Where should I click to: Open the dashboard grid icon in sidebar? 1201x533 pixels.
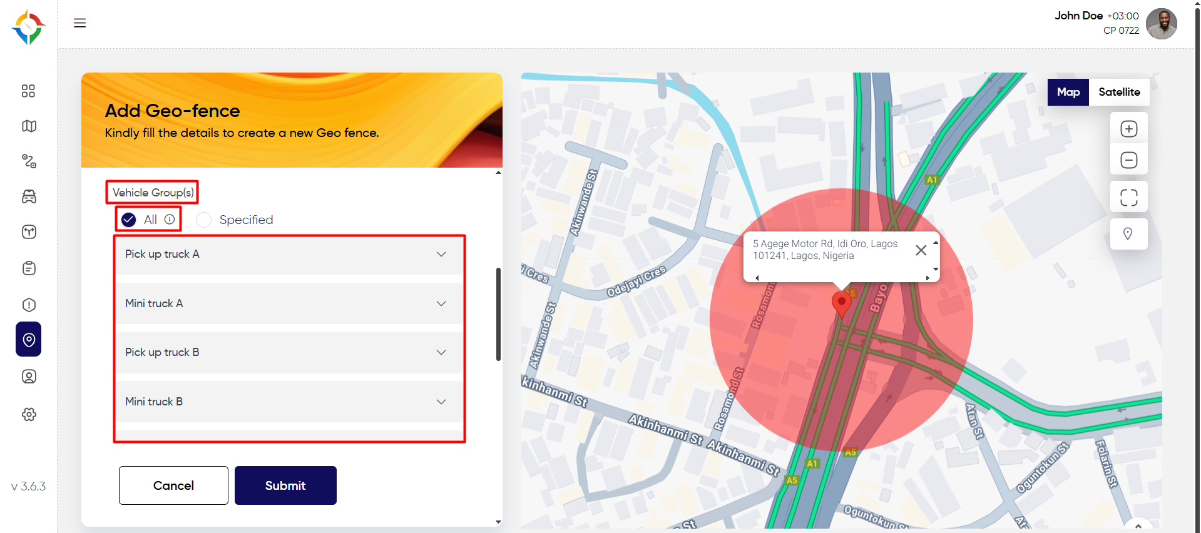point(28,91)
